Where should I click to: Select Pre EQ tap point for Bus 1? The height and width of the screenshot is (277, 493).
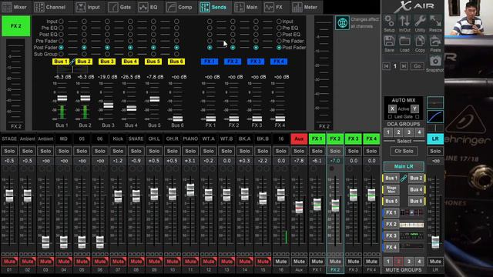click(61, 28)
